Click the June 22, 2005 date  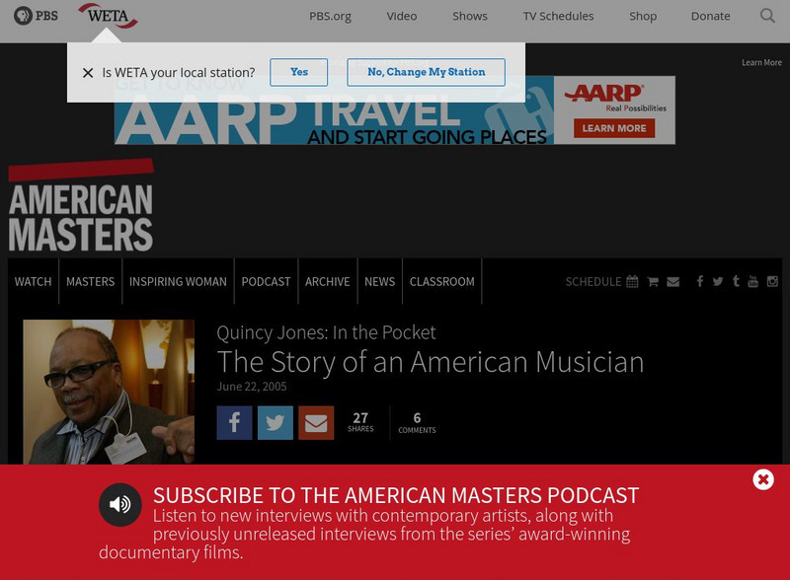click(252, 387)
